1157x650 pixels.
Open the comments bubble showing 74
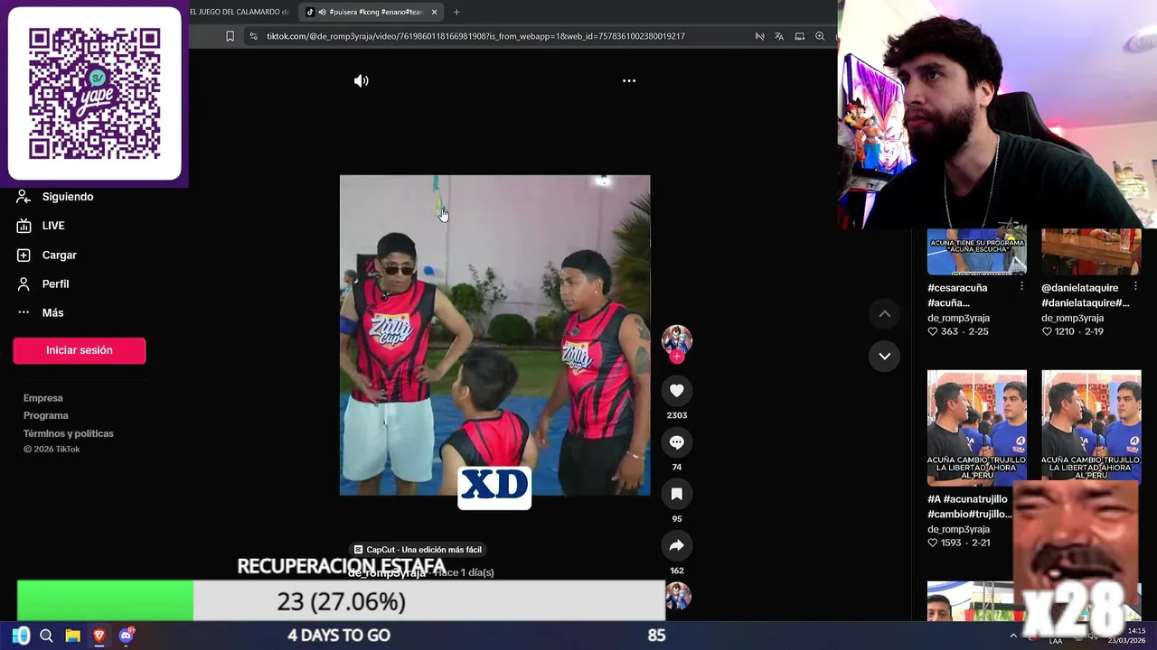676,442
